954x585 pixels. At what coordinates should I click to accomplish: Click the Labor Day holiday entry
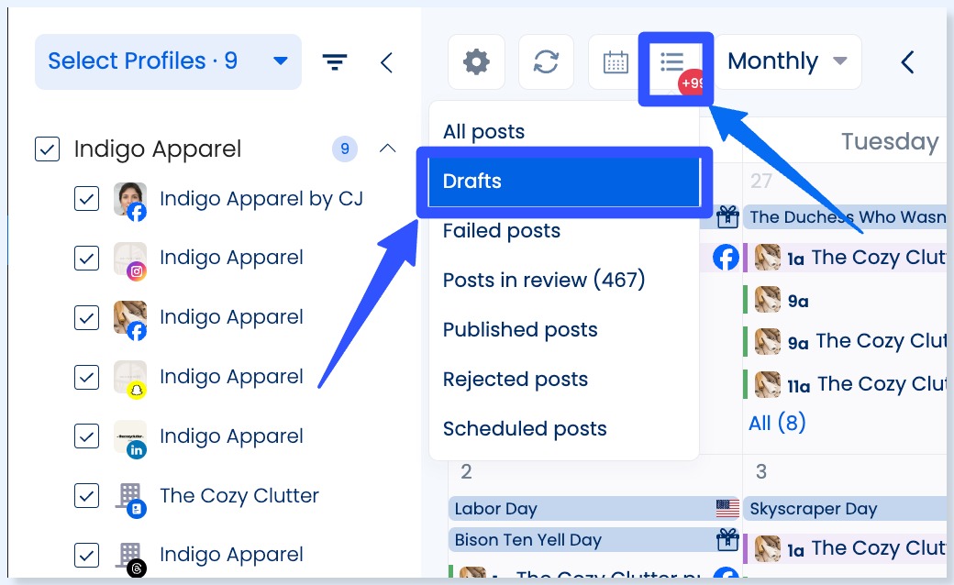[495, 508]
